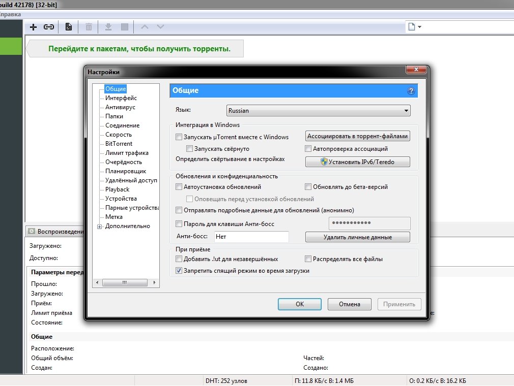Image resolution: width=514 pixels, height=386 pixels.
Task: Open Планировщик settings section
Action: (126, 171)
